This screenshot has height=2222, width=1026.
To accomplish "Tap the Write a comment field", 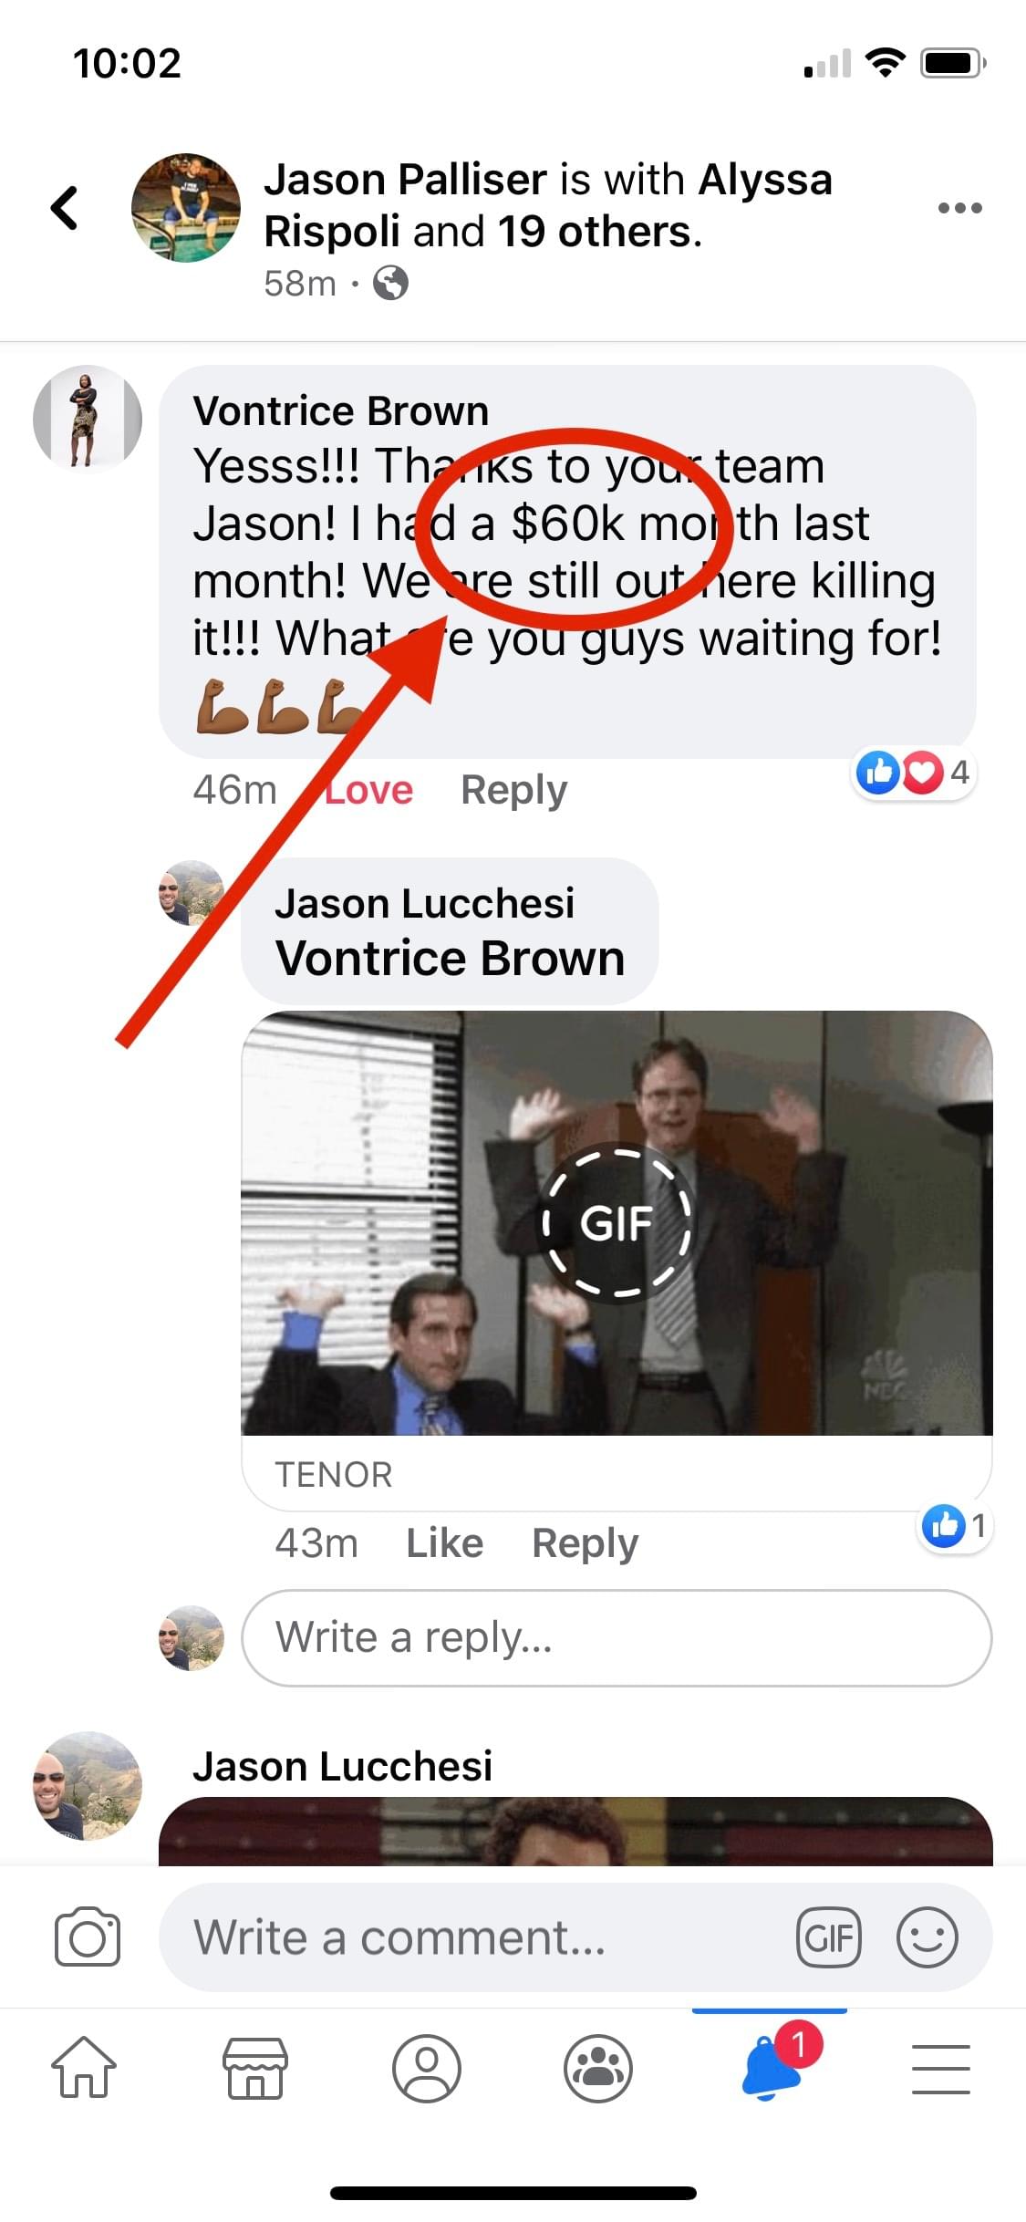I will click(575, 1937).
